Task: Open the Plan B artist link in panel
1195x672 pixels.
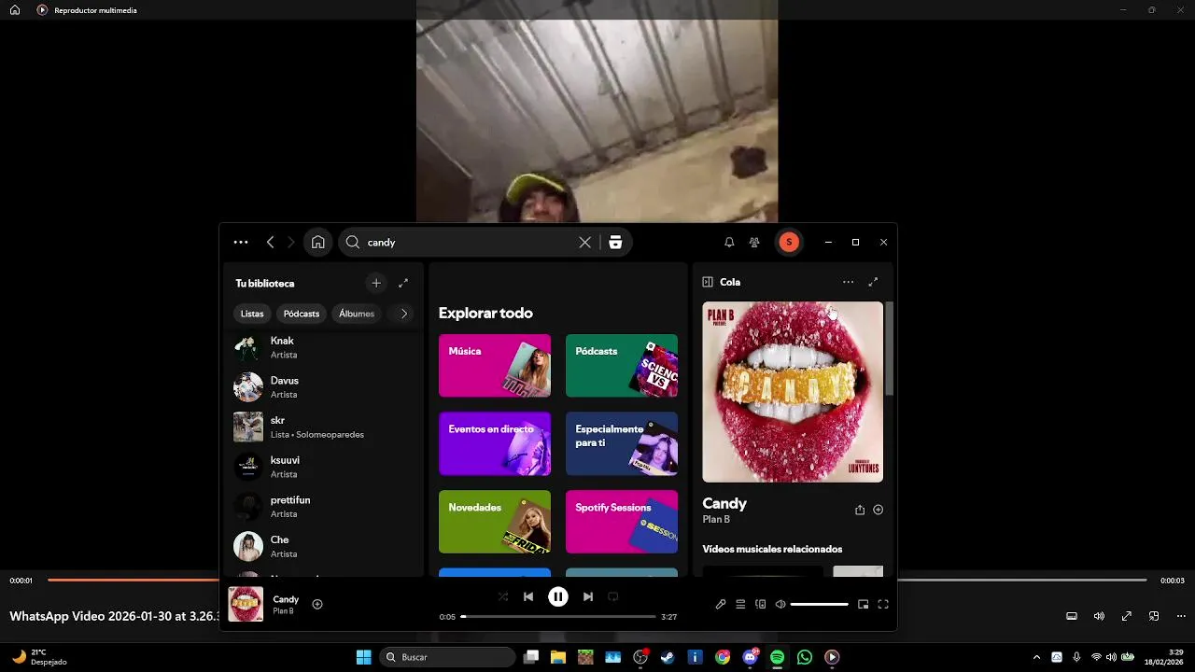Action: point(716,520)
